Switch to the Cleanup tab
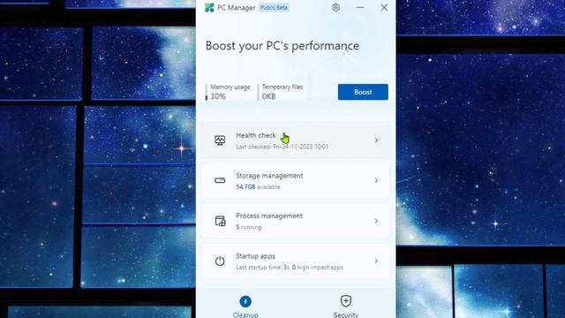 pyautogui.click(x=245, y=307)
